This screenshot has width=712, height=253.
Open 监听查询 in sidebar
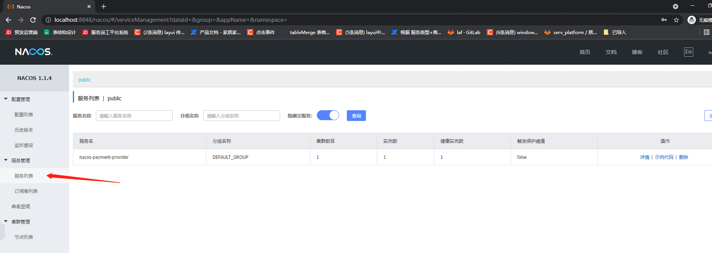(24, 145)
